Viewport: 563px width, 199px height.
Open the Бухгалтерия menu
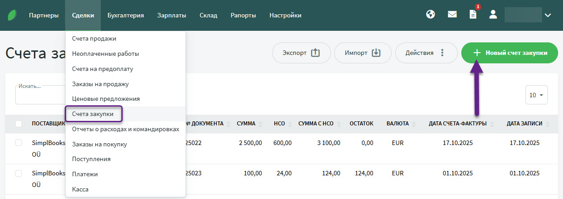(x=125, y=16)
